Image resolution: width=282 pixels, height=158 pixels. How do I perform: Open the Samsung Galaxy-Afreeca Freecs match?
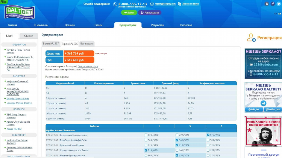pos(20,149)
